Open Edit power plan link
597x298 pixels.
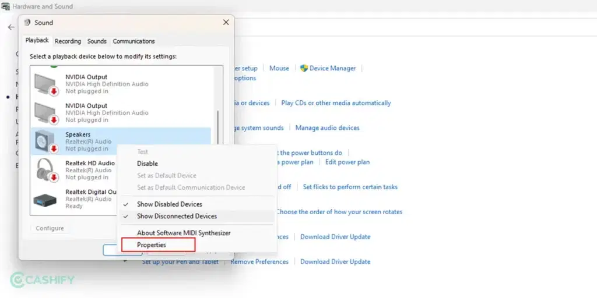[347, 162]
